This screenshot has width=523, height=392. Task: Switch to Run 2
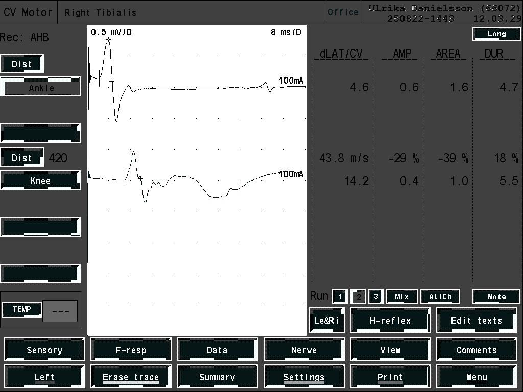[358, 296]
